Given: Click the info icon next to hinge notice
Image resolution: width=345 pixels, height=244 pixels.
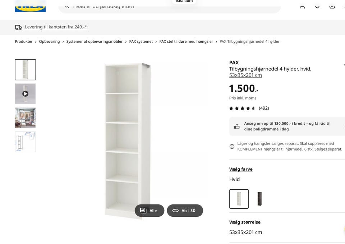Looking at the screenshot, I should 232,146.
